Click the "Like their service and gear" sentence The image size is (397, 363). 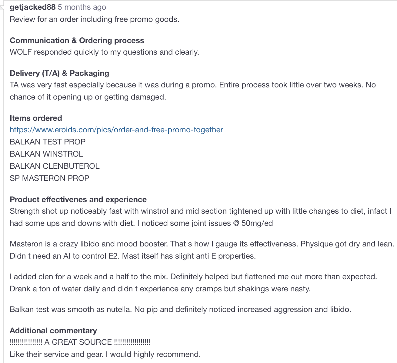pos(105,355)
